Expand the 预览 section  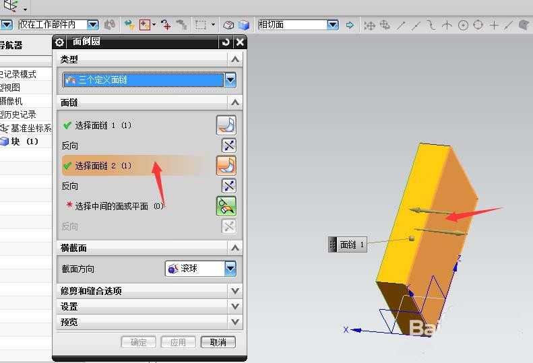coord(235,322)
